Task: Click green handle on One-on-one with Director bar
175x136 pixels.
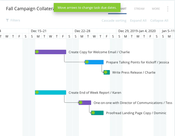Action: [x=81, y=102]
